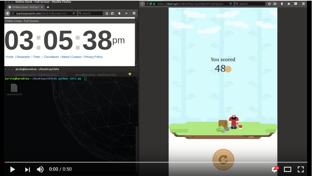Image resolution: width=312 pixels, height=176 pixels.
Task: Open the Privacy Policy link
Action: (93, 57)
